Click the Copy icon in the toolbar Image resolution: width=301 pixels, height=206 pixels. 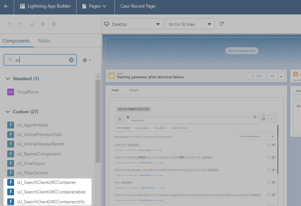pyautogui.click(x=43, y=24)
